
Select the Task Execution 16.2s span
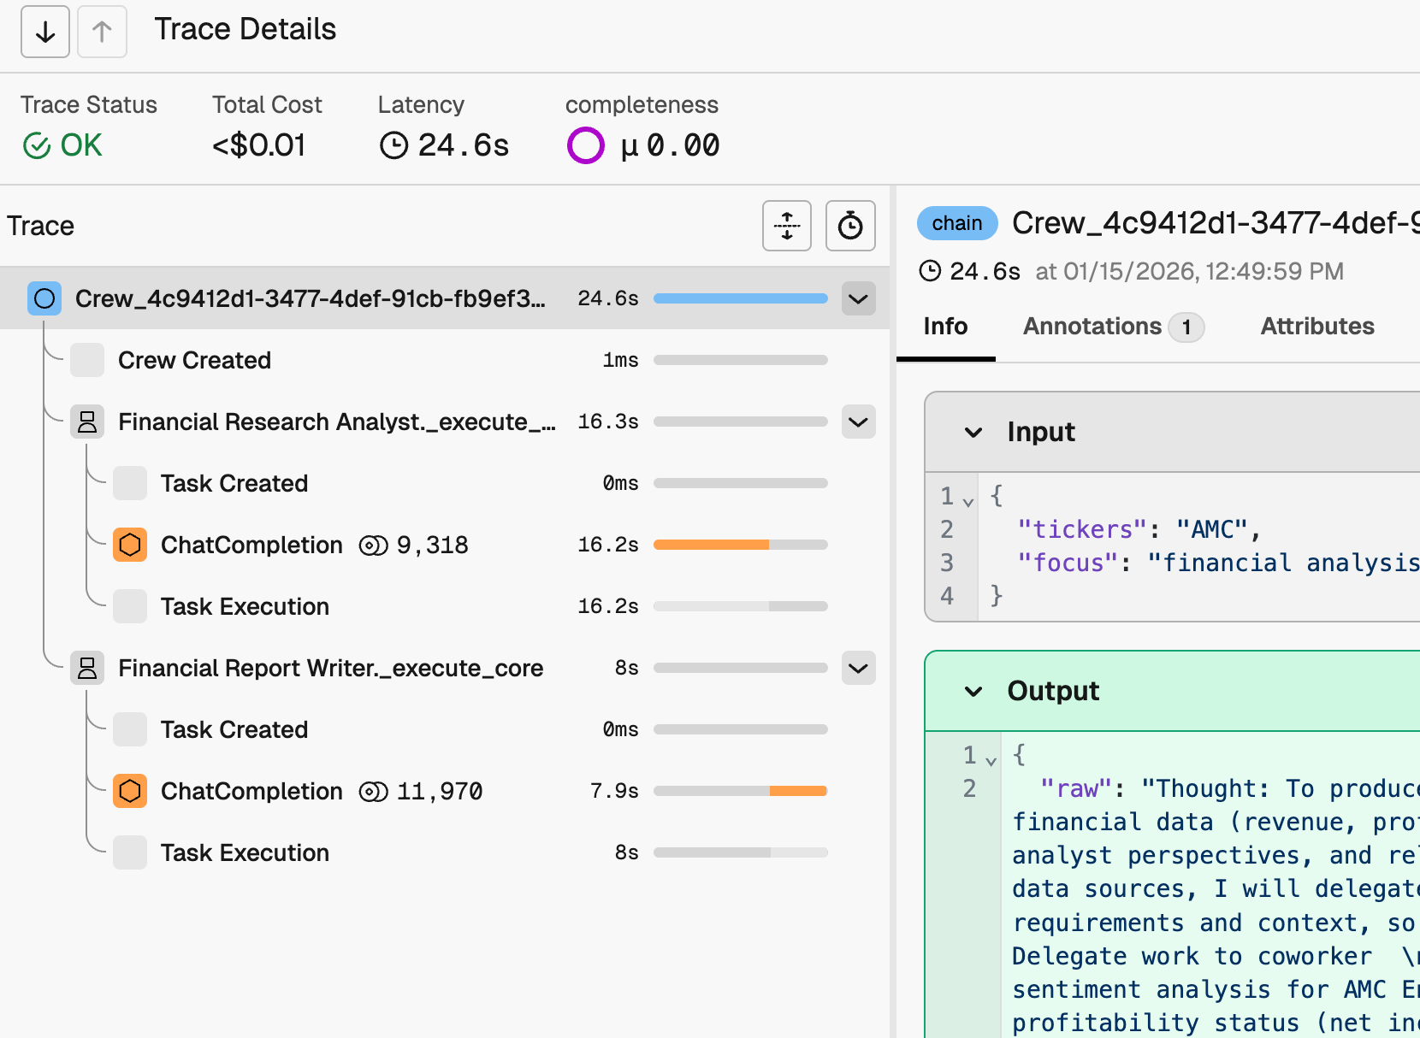point(445,606)
